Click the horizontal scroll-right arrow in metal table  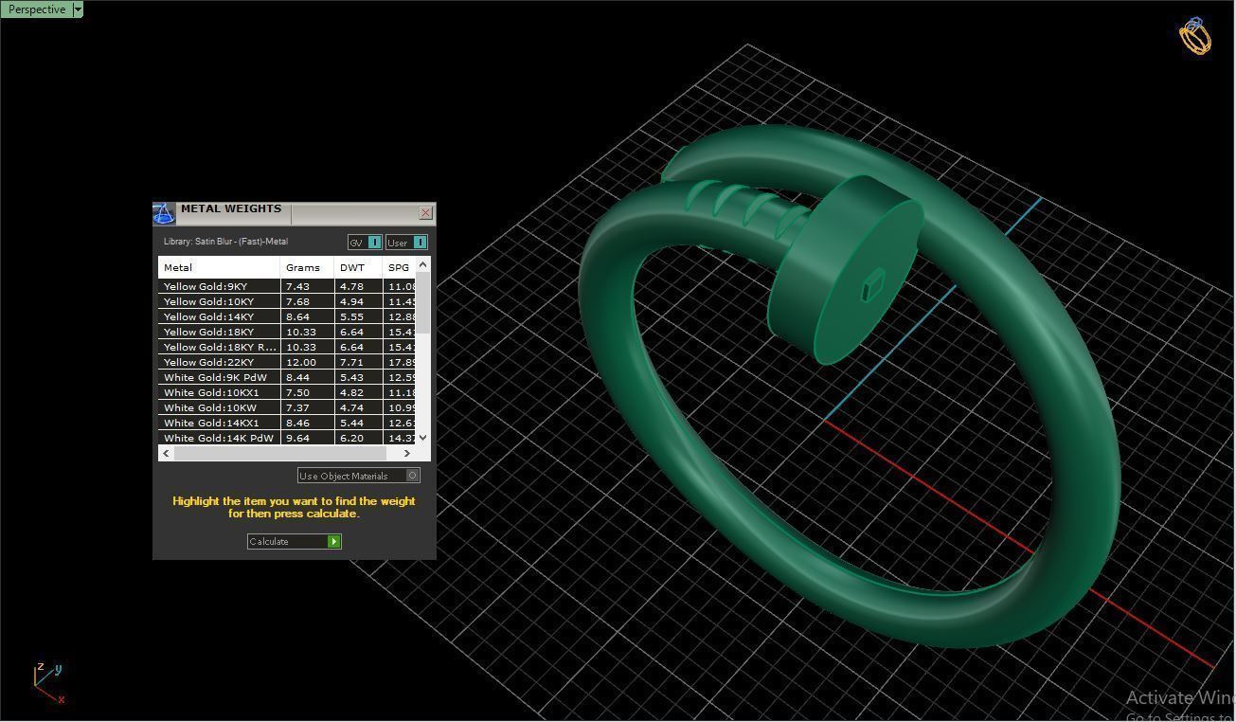coord(407,453)
